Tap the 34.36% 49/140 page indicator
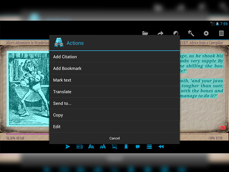This screenshot has height=172, width=229. tap(15, 138)
